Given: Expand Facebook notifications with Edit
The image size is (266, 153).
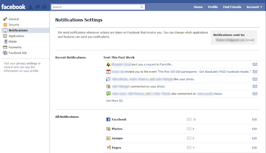Looking at the screenshot, I should (254, 120).
